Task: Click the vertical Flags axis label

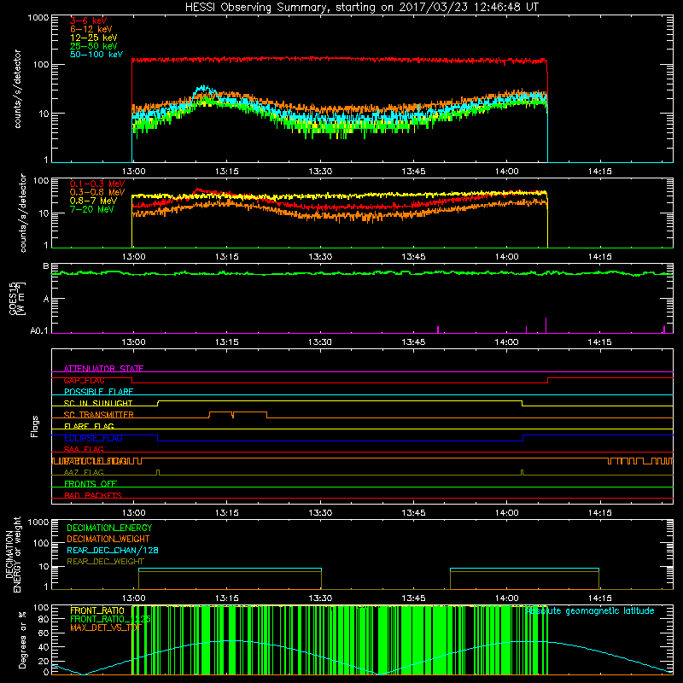Action: click(x=34, y=426)
